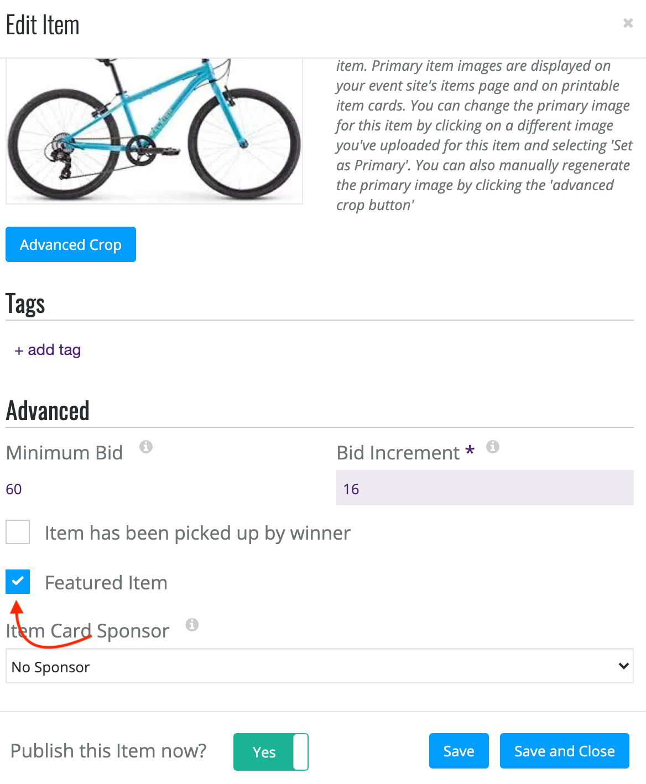646x784 pixels.
Task: Click the Bid Increment input field
Action: click(485, 488)
